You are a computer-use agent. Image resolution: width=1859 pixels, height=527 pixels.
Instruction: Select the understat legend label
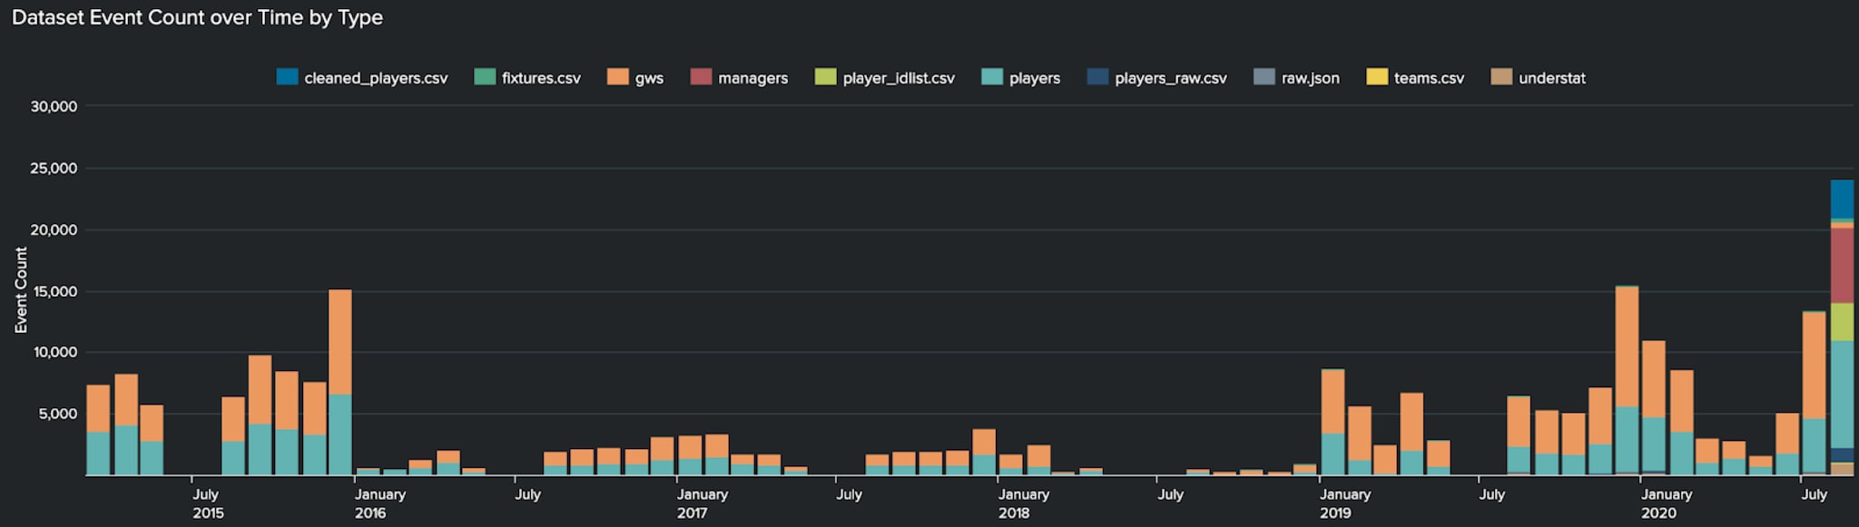[x=1552, y=78]
